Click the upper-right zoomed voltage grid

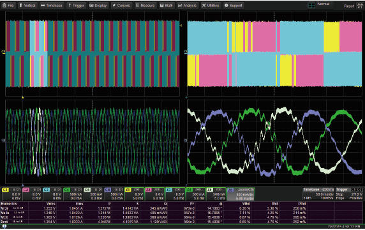274,54
